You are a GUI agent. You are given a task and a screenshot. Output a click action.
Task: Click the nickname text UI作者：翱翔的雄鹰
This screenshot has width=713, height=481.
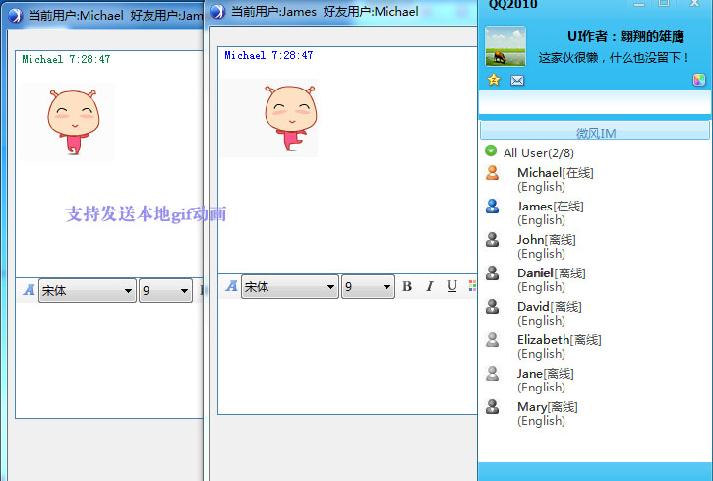(x=625, y=36)
